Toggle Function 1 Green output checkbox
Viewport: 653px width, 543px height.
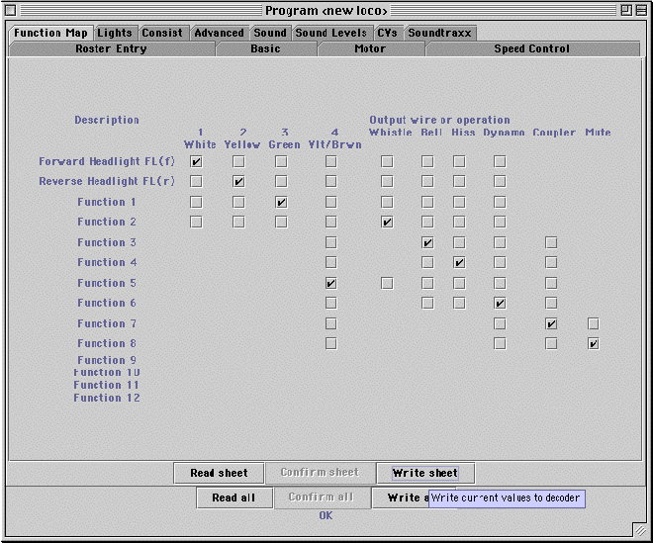click(x=281, y=203)
